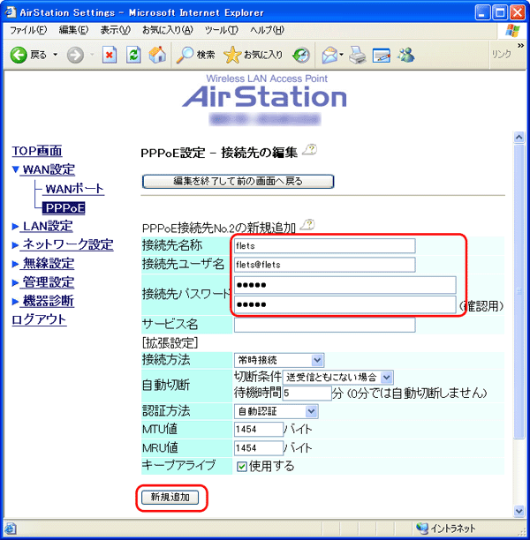Image resolution: width=530 pixels, height=540 pixels.
Task: Click the Mail envelope icon
Action: point(330,55)
